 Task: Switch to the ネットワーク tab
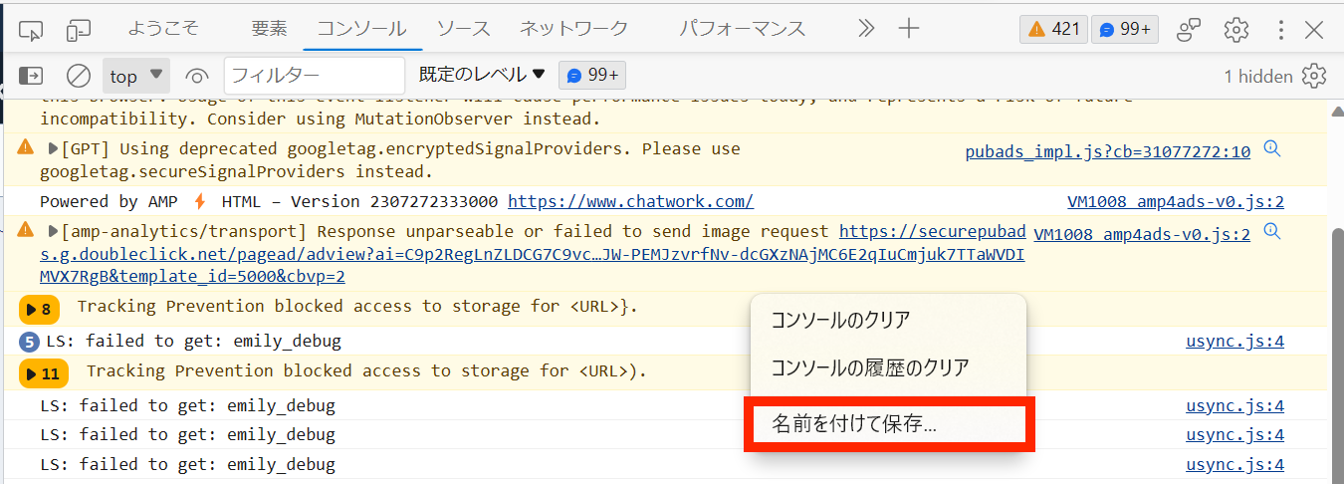574,29
